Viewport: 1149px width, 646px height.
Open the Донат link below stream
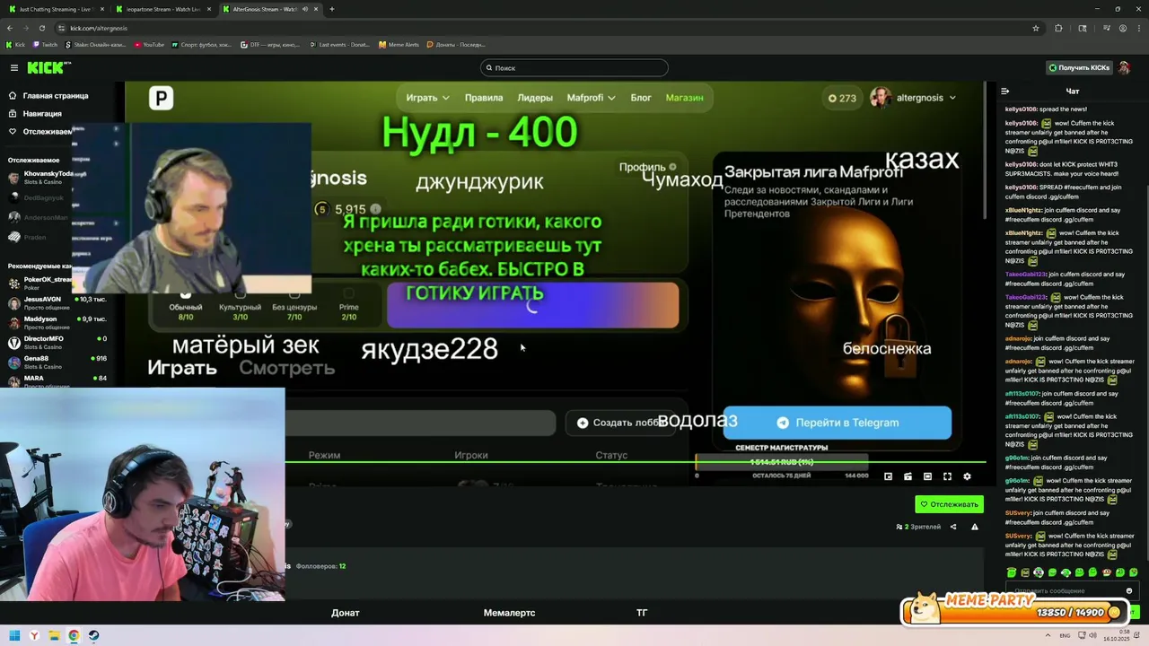coord(345,613)
